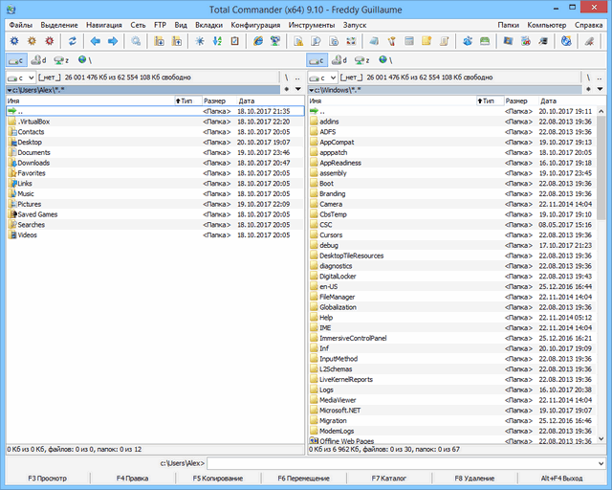612x490 pixels.
Task: Open the Справка menu
Action: click(x=588, y=24)
